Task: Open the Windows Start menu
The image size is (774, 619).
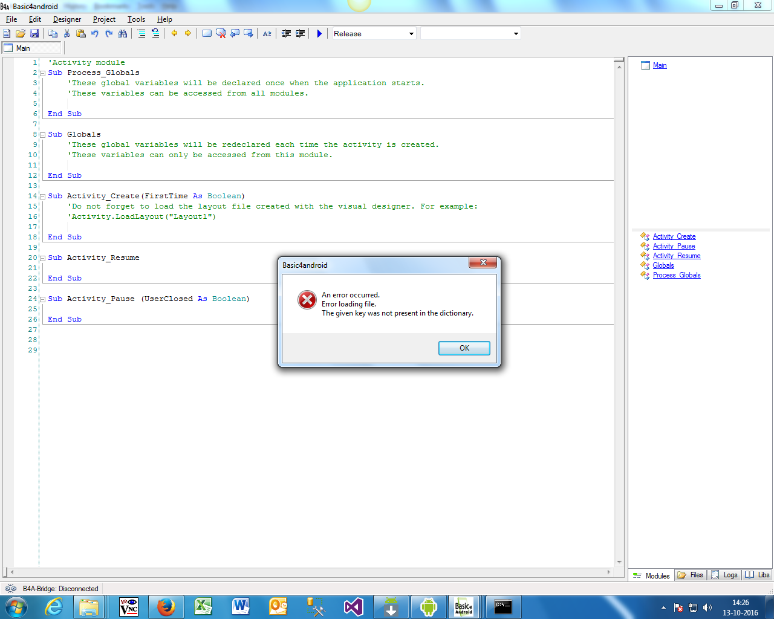Action: tap(16, 606)
